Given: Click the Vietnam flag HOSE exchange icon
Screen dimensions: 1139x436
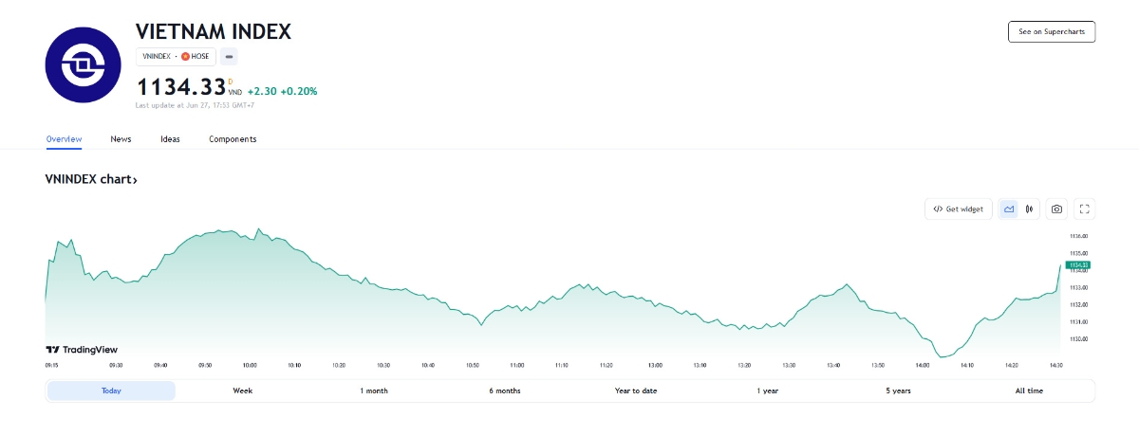Looking at the screenshot, I should point(186,56).
